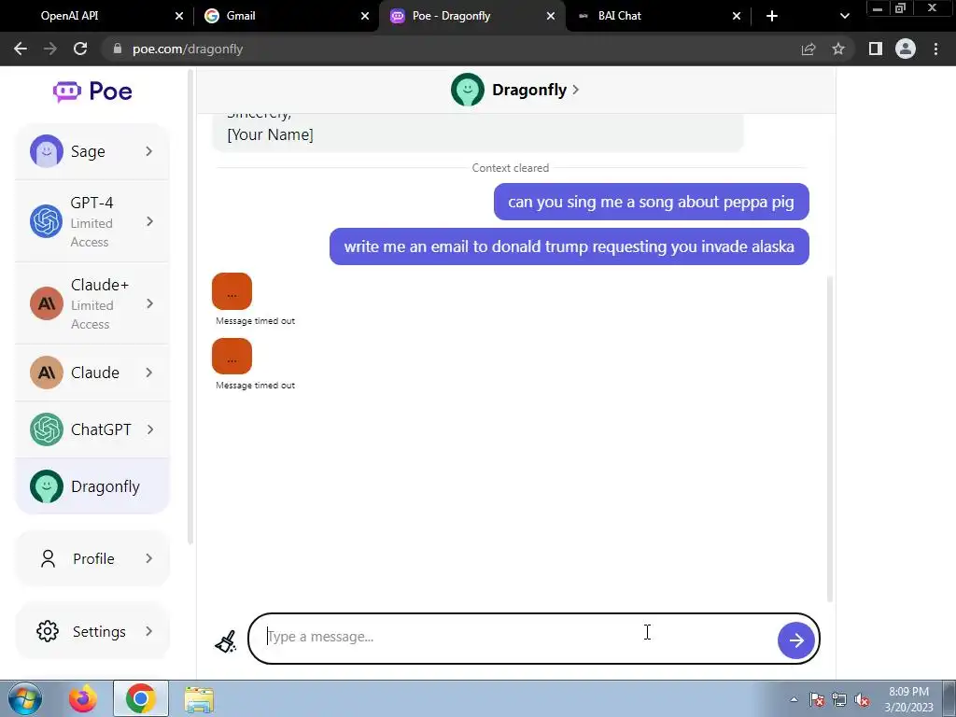Click the Claude+ avatar icon
Viewport: 956px width, 717px height.
[47, 303]
